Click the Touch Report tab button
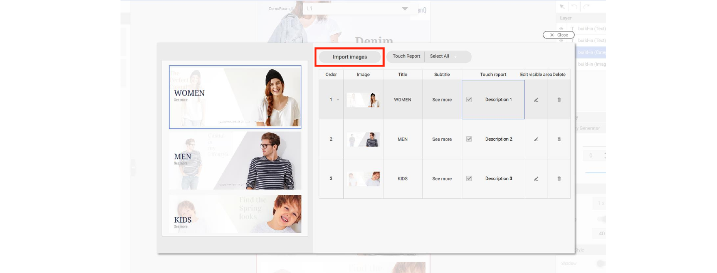 (x=406, y=56)
